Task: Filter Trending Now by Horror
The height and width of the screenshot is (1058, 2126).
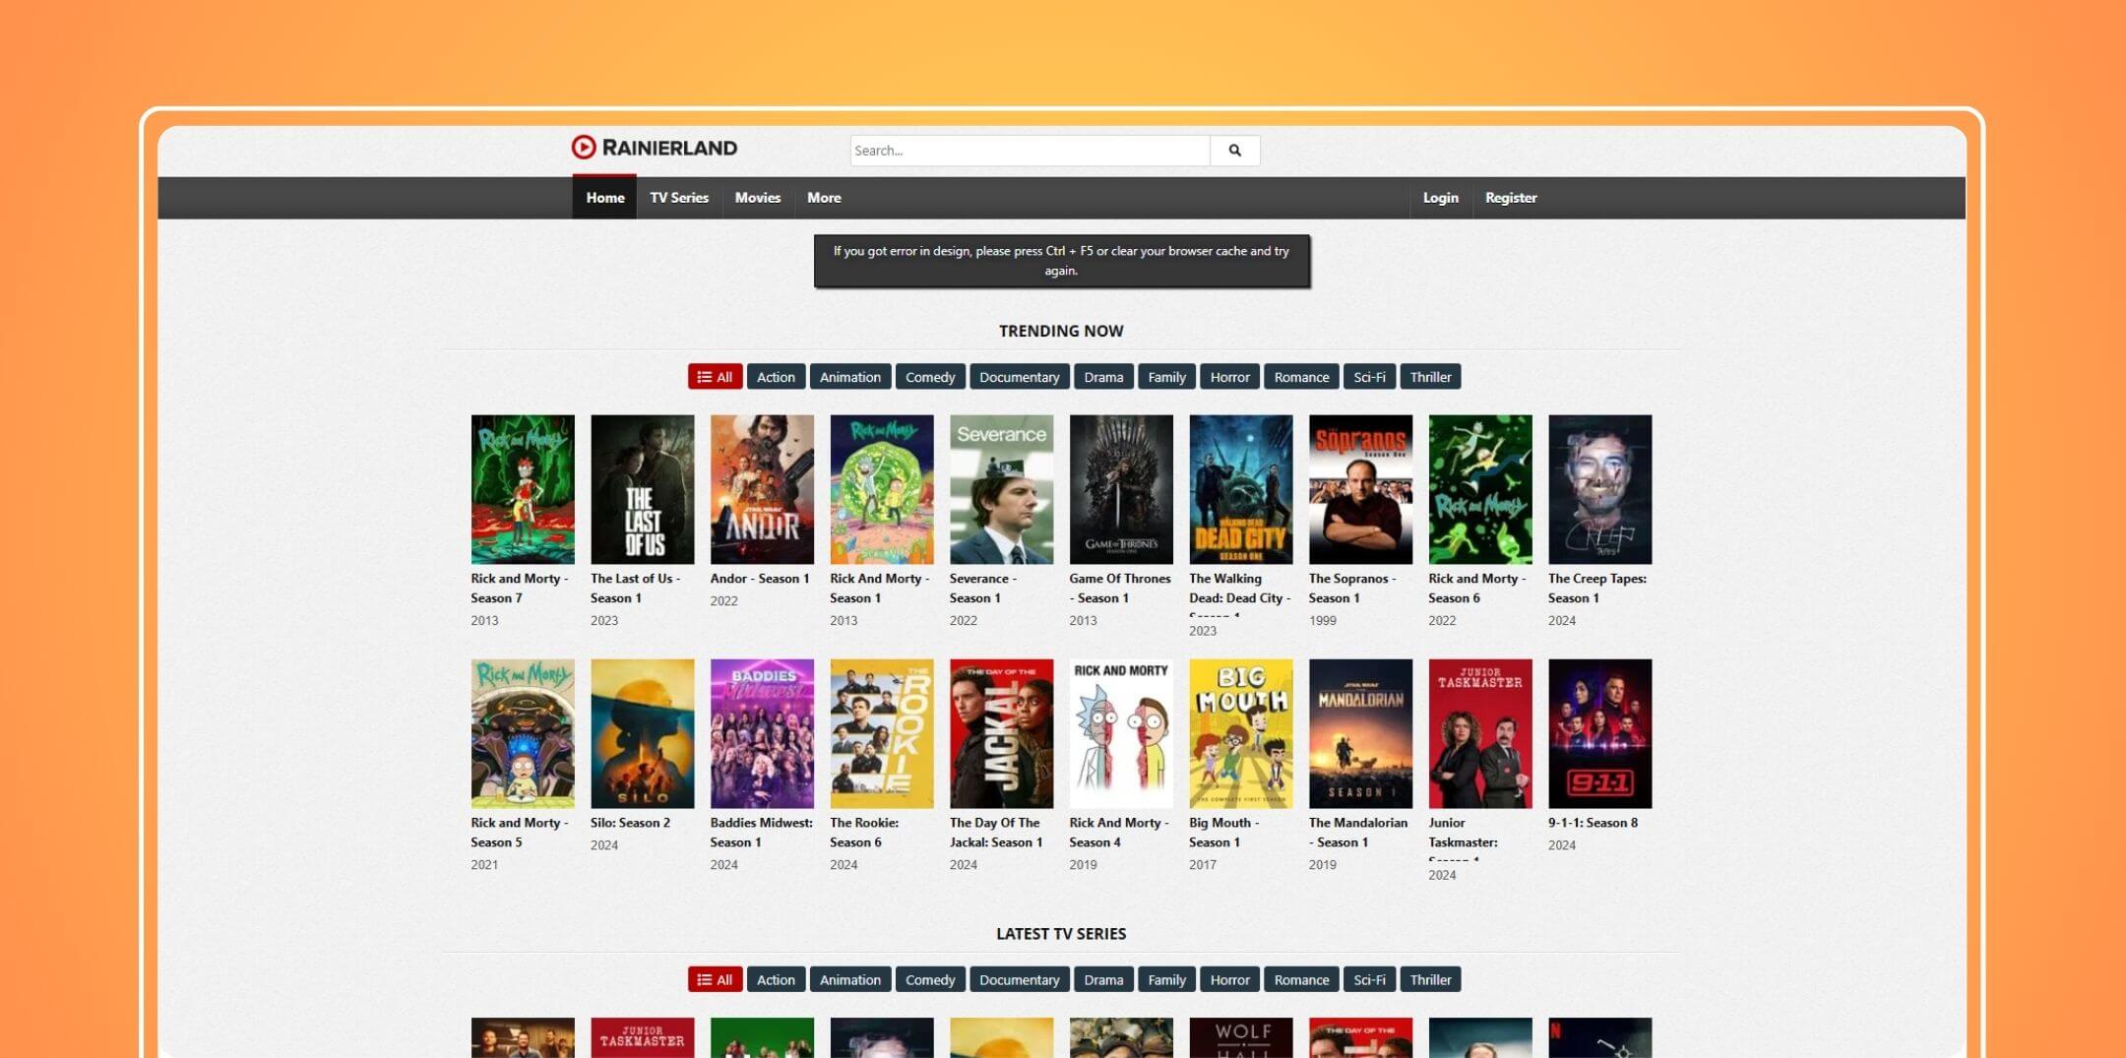Action: pos(1229,377)
